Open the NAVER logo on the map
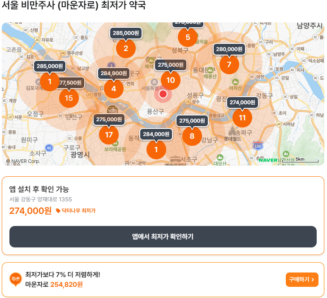 [x=268, y=160]
